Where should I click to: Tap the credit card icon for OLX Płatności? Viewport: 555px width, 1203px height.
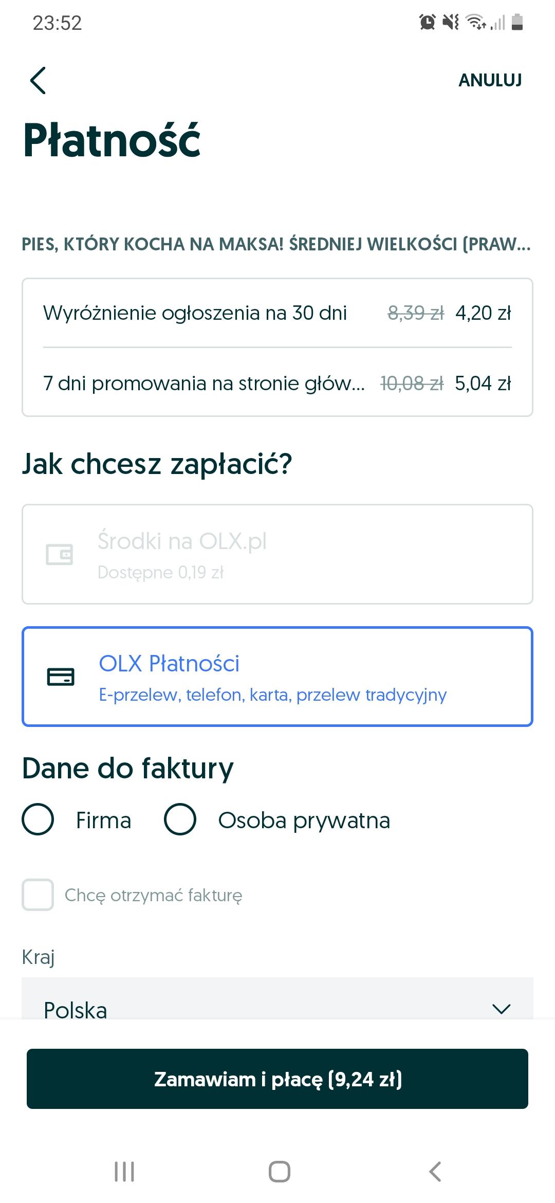61,677
